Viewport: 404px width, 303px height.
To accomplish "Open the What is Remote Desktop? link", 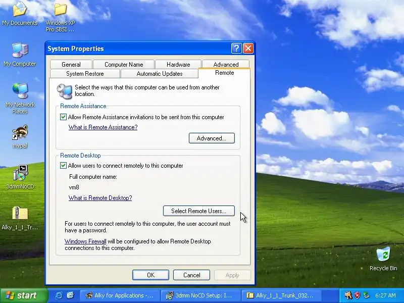I will 100,198.
